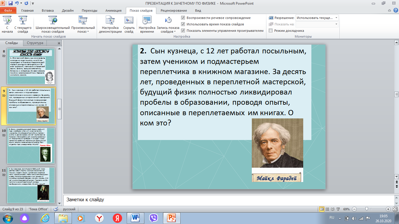Image resolution: width=399 pixels, height=224 pixels.
Task: Toggle Использовать время показа слайдов checkbox
Action: [183, 24]
